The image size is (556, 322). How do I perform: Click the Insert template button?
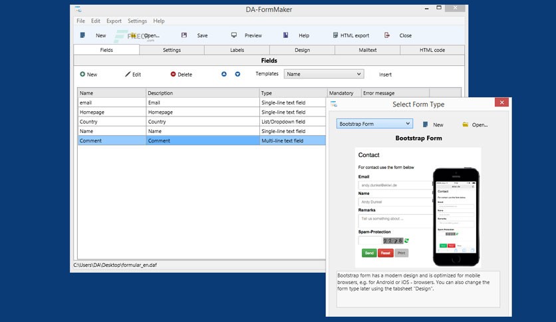(x=385, y=75)
